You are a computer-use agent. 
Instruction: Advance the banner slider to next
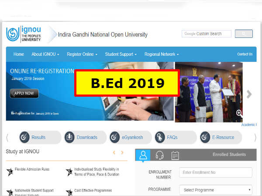(x=249, y=94)
